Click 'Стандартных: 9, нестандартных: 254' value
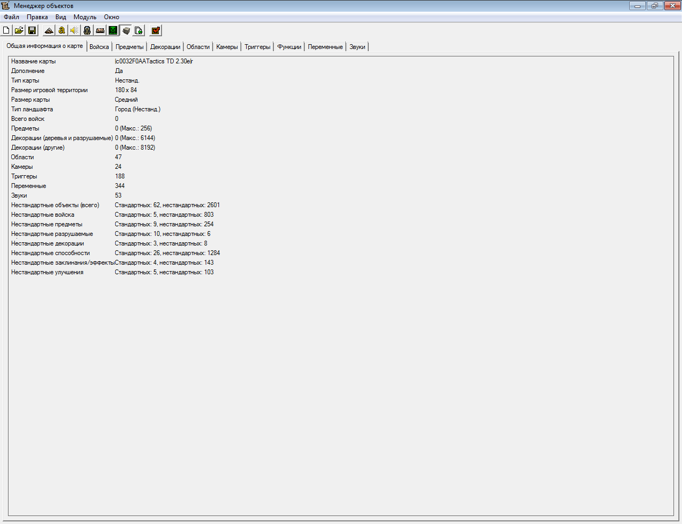The image size is (682, 524). [x=164, y=224]
